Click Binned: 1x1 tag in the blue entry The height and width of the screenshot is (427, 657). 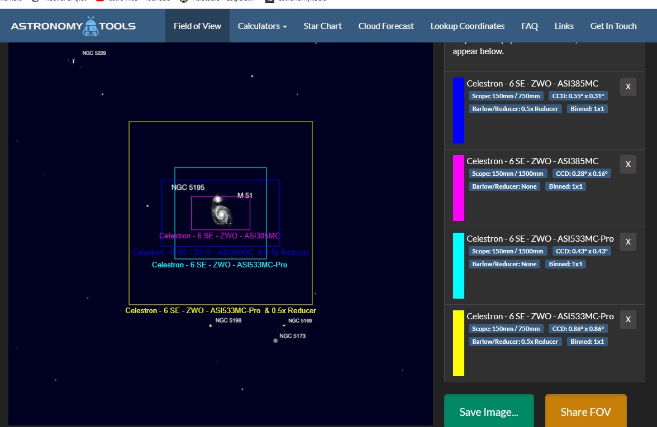[587, 109]
